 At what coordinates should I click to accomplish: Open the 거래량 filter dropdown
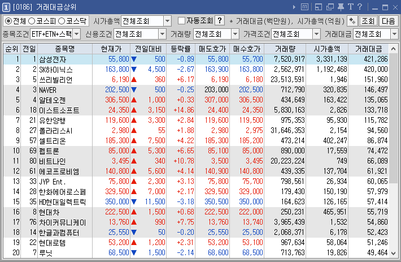click(x=235, y=34)
